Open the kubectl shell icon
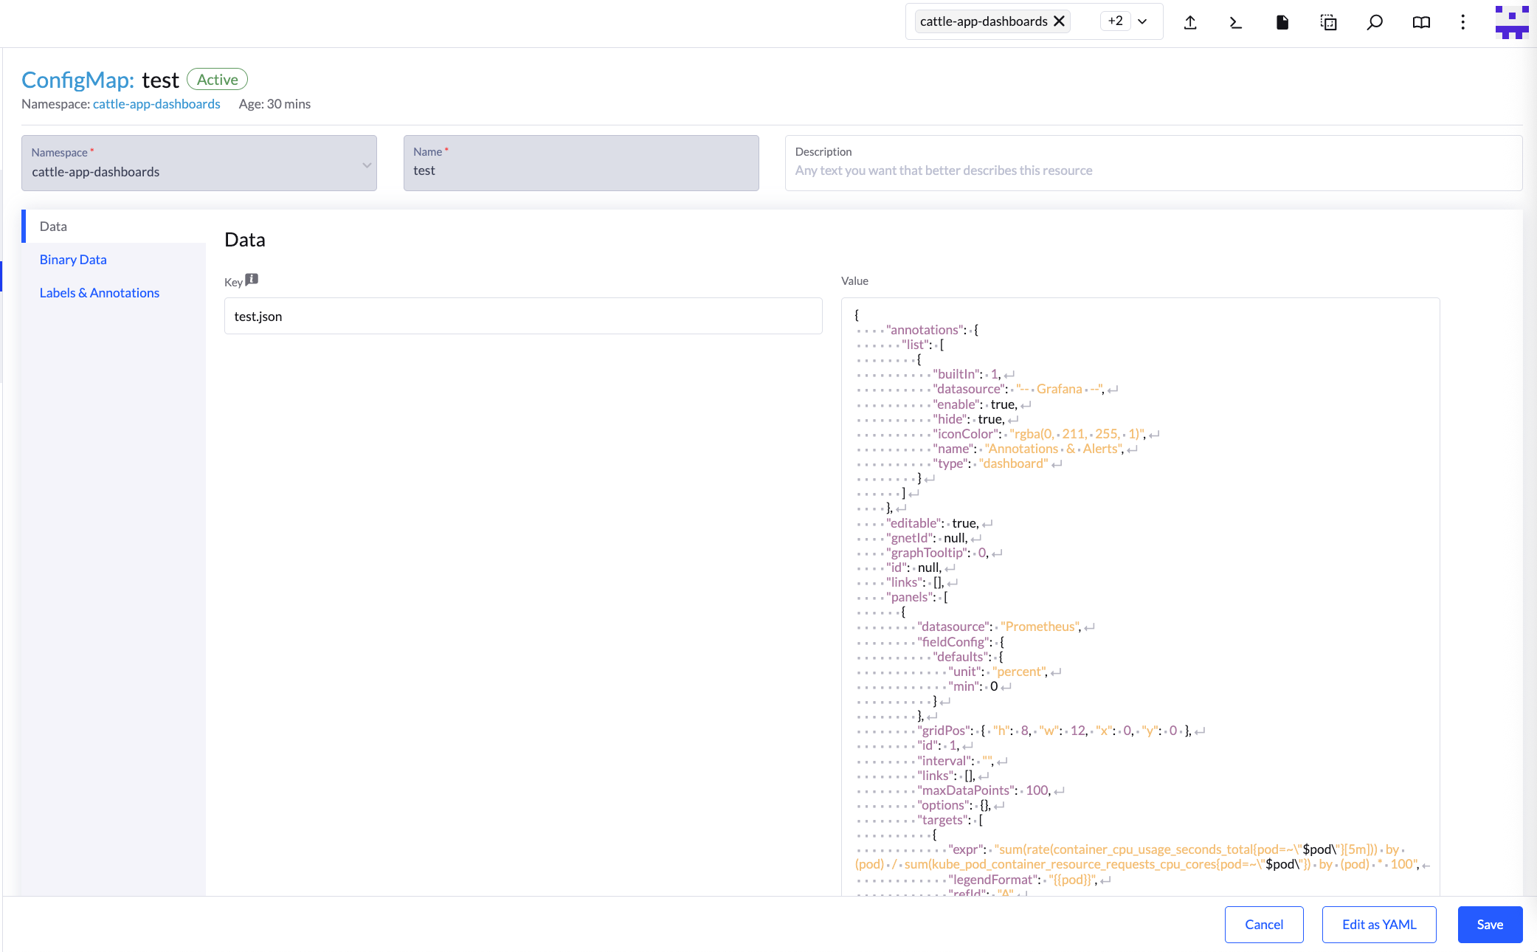This screenshot has height=952, width=1537. click(1236, 22)
